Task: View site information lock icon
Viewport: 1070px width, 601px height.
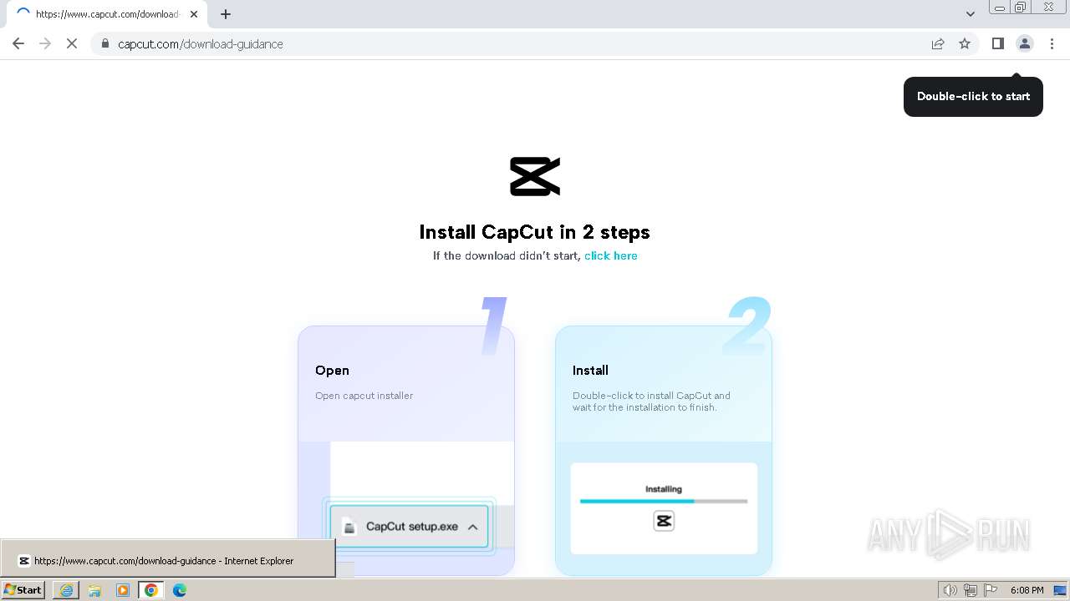Action: tap(105, 43)
